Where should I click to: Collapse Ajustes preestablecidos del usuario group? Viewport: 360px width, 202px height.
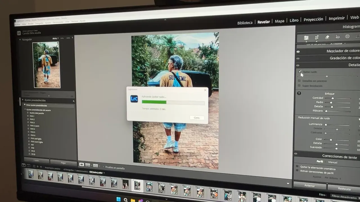(x=25, y=109)
